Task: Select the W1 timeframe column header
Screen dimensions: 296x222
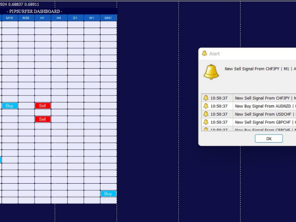Action: coord(92,18)
